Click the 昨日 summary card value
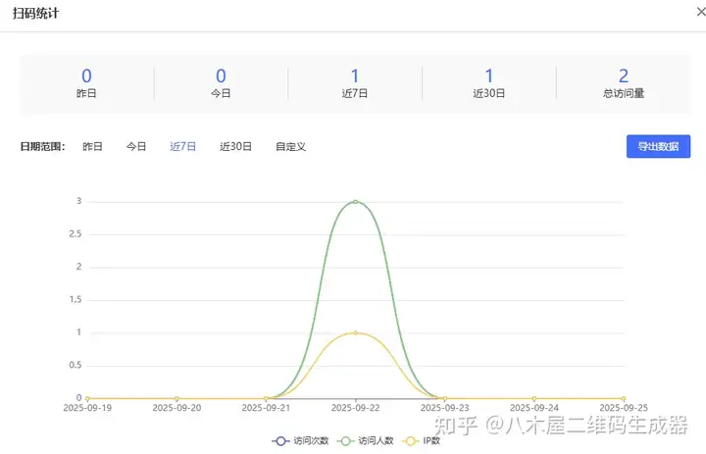706x454 pixels. pos(86,76)
